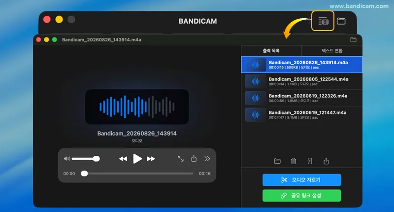394x212 pixels.
Task: Click the playback progress bar handle
Action: [84, 174]
